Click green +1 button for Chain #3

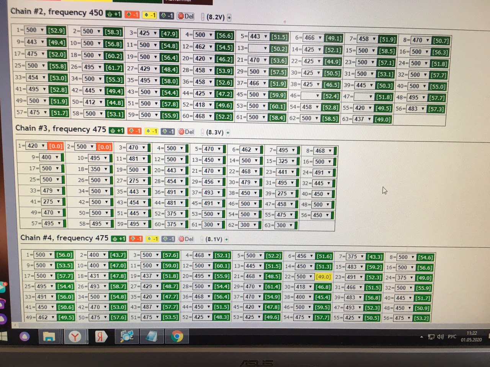117,130
